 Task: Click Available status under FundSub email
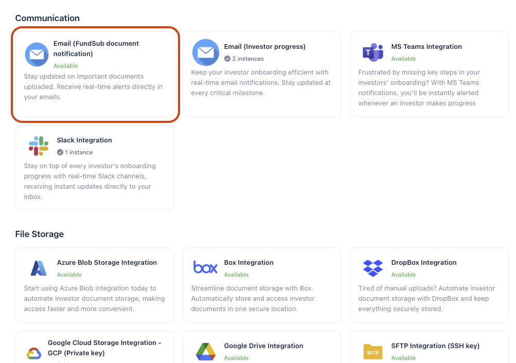[66, 66]
